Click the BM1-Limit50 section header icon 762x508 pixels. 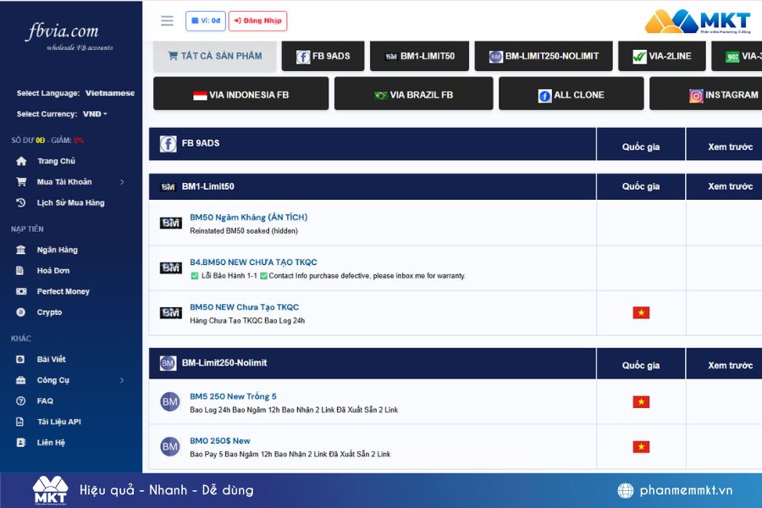pos(168,186)
